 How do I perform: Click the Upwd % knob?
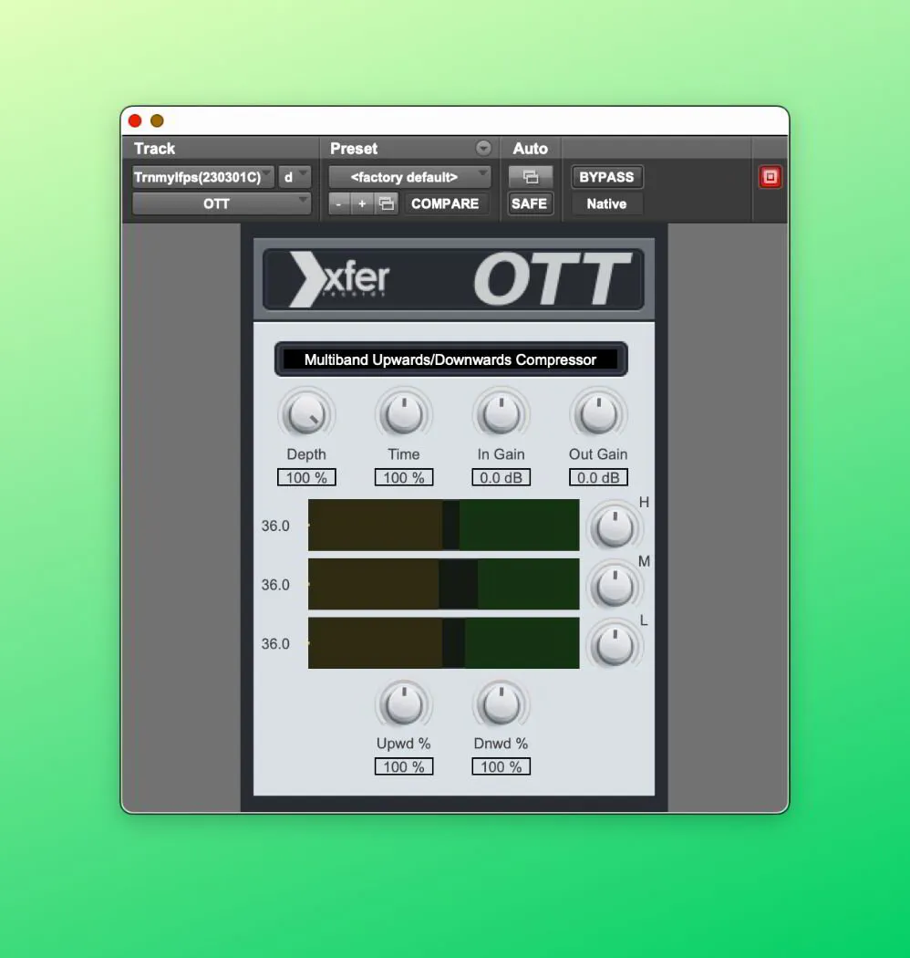tap(404, 704)
